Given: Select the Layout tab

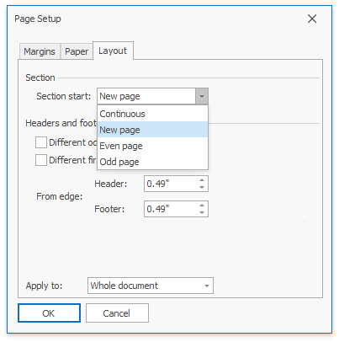Looking at the screenshot, I should (x=113, y=51).
